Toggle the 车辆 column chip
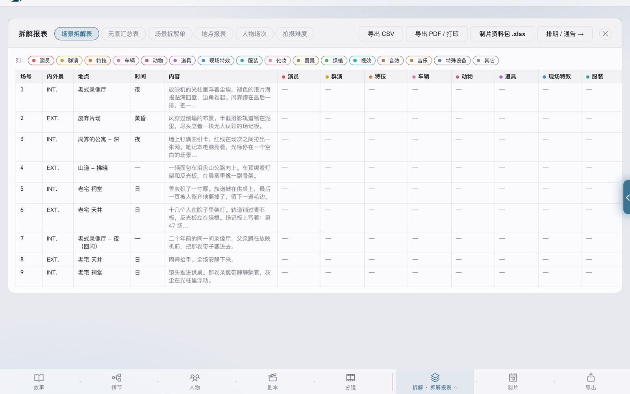 point(126,61)
